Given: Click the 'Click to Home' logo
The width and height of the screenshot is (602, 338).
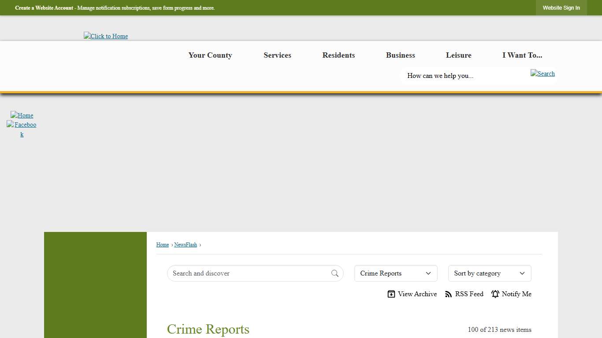Looking at the screenshot, I should 106,36.
